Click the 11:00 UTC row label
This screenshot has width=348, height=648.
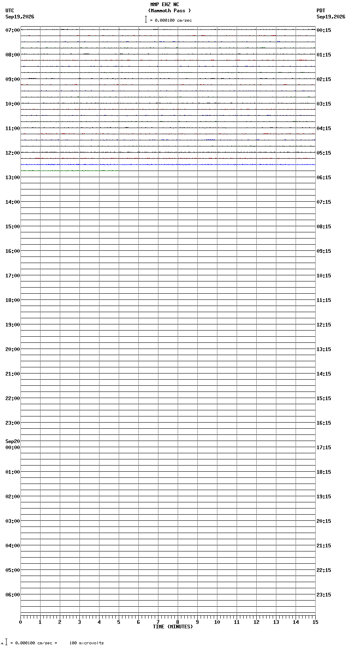[x=13, y=128]
